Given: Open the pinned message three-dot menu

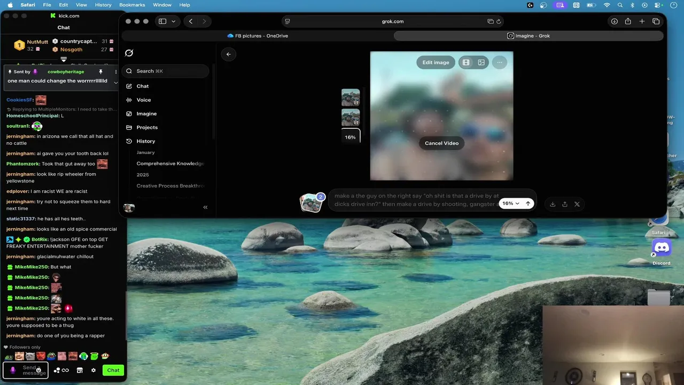Looking at the screenshot, I should tap(116, 72).
